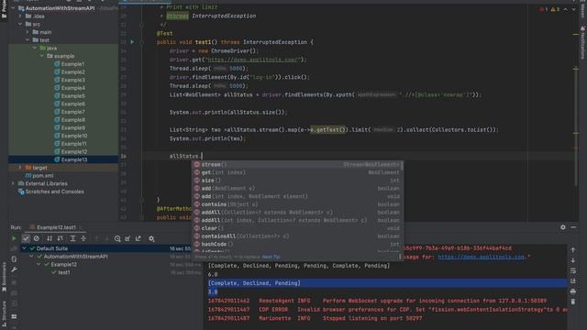Open the Notifications side tab

583,42
